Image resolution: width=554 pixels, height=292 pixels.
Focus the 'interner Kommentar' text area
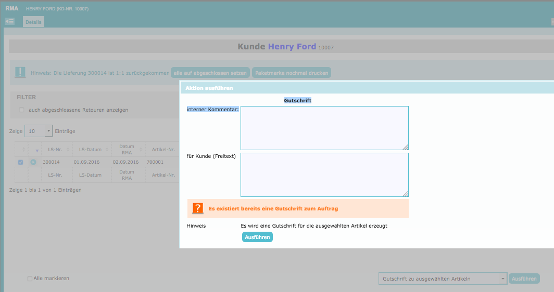(x=324, y=128)
